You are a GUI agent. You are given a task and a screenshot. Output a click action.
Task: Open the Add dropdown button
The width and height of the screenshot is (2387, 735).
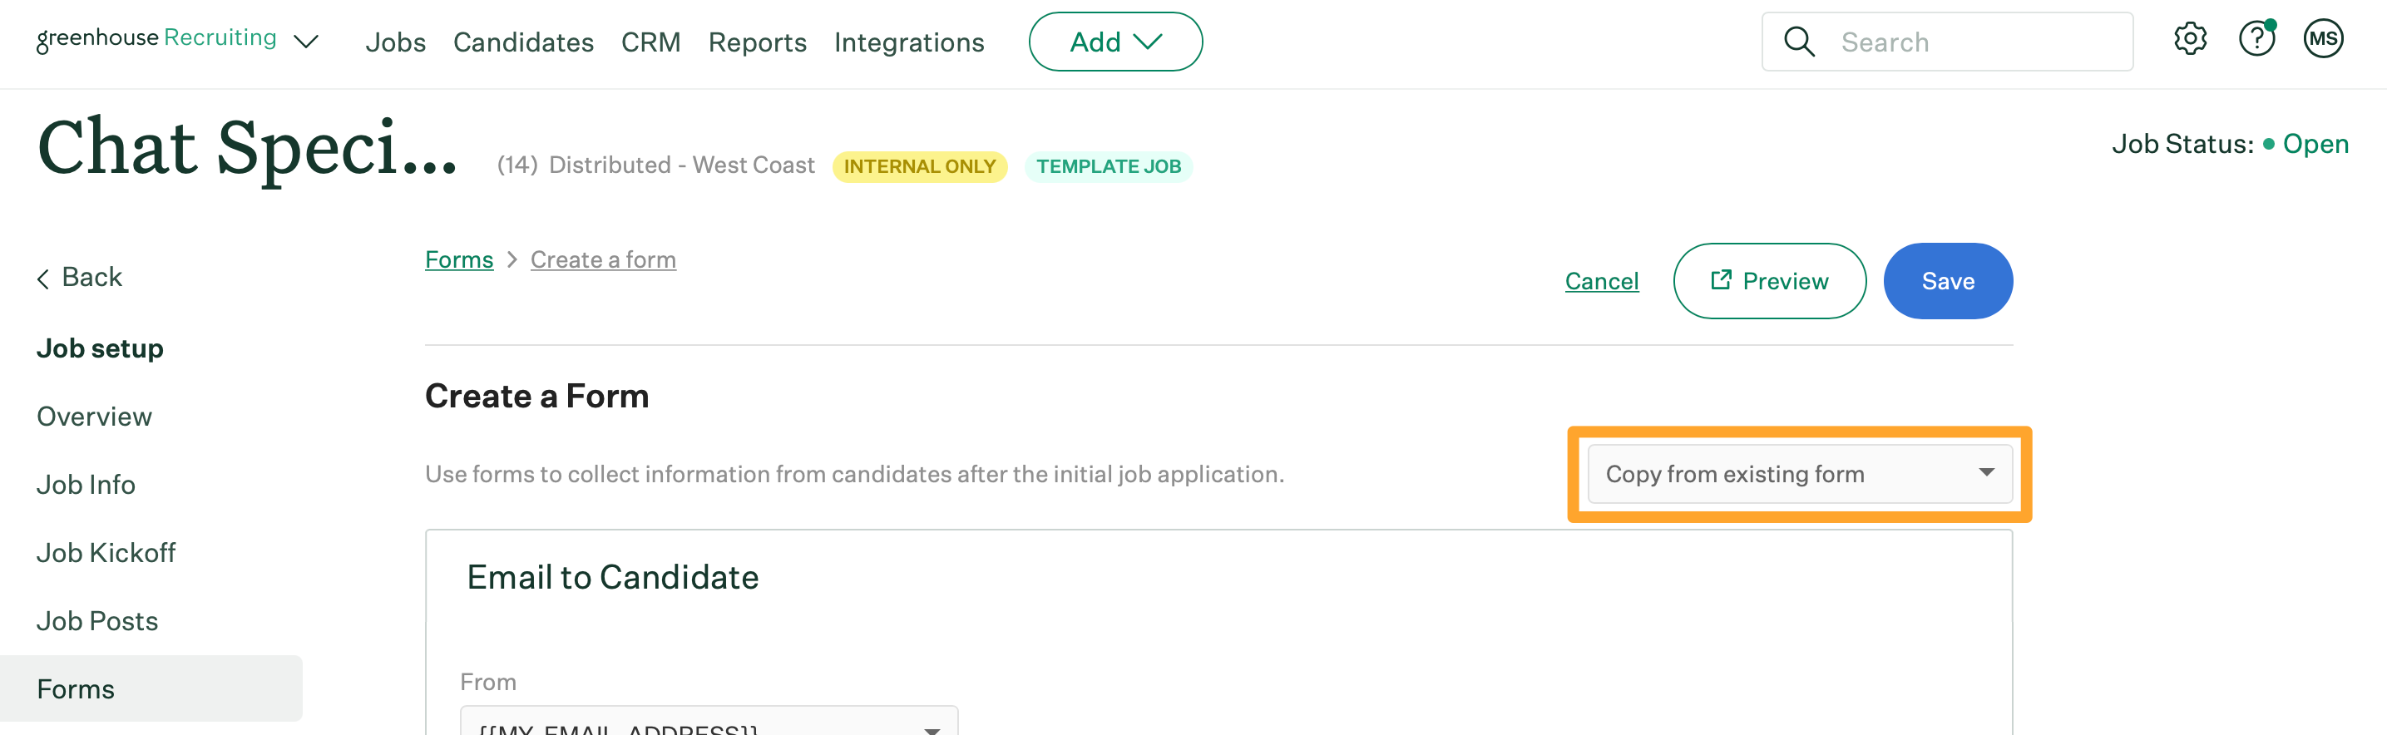click(1114, 42)
